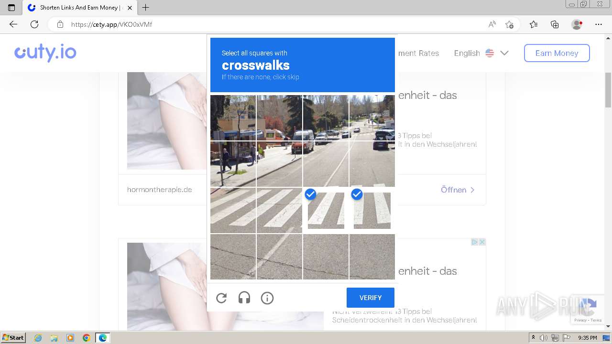
Task: Select Shorten Links And Earn Money tab
Action: pyautogui.click(x=79, y=8)
